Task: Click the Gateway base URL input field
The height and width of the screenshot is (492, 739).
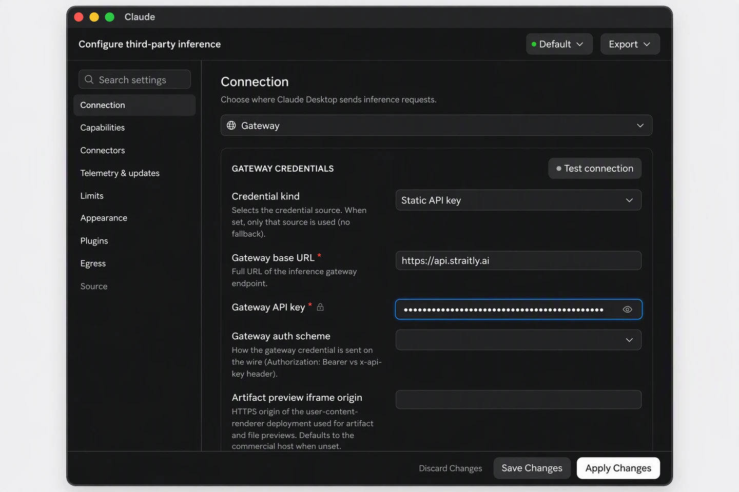Action: [x=518, y=260]
